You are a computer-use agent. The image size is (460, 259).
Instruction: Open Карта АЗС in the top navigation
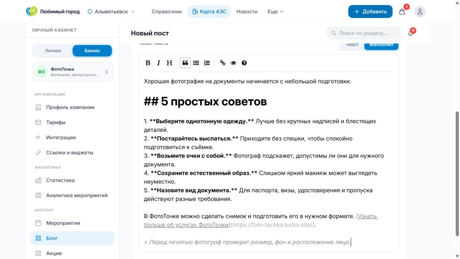point(209,12)
